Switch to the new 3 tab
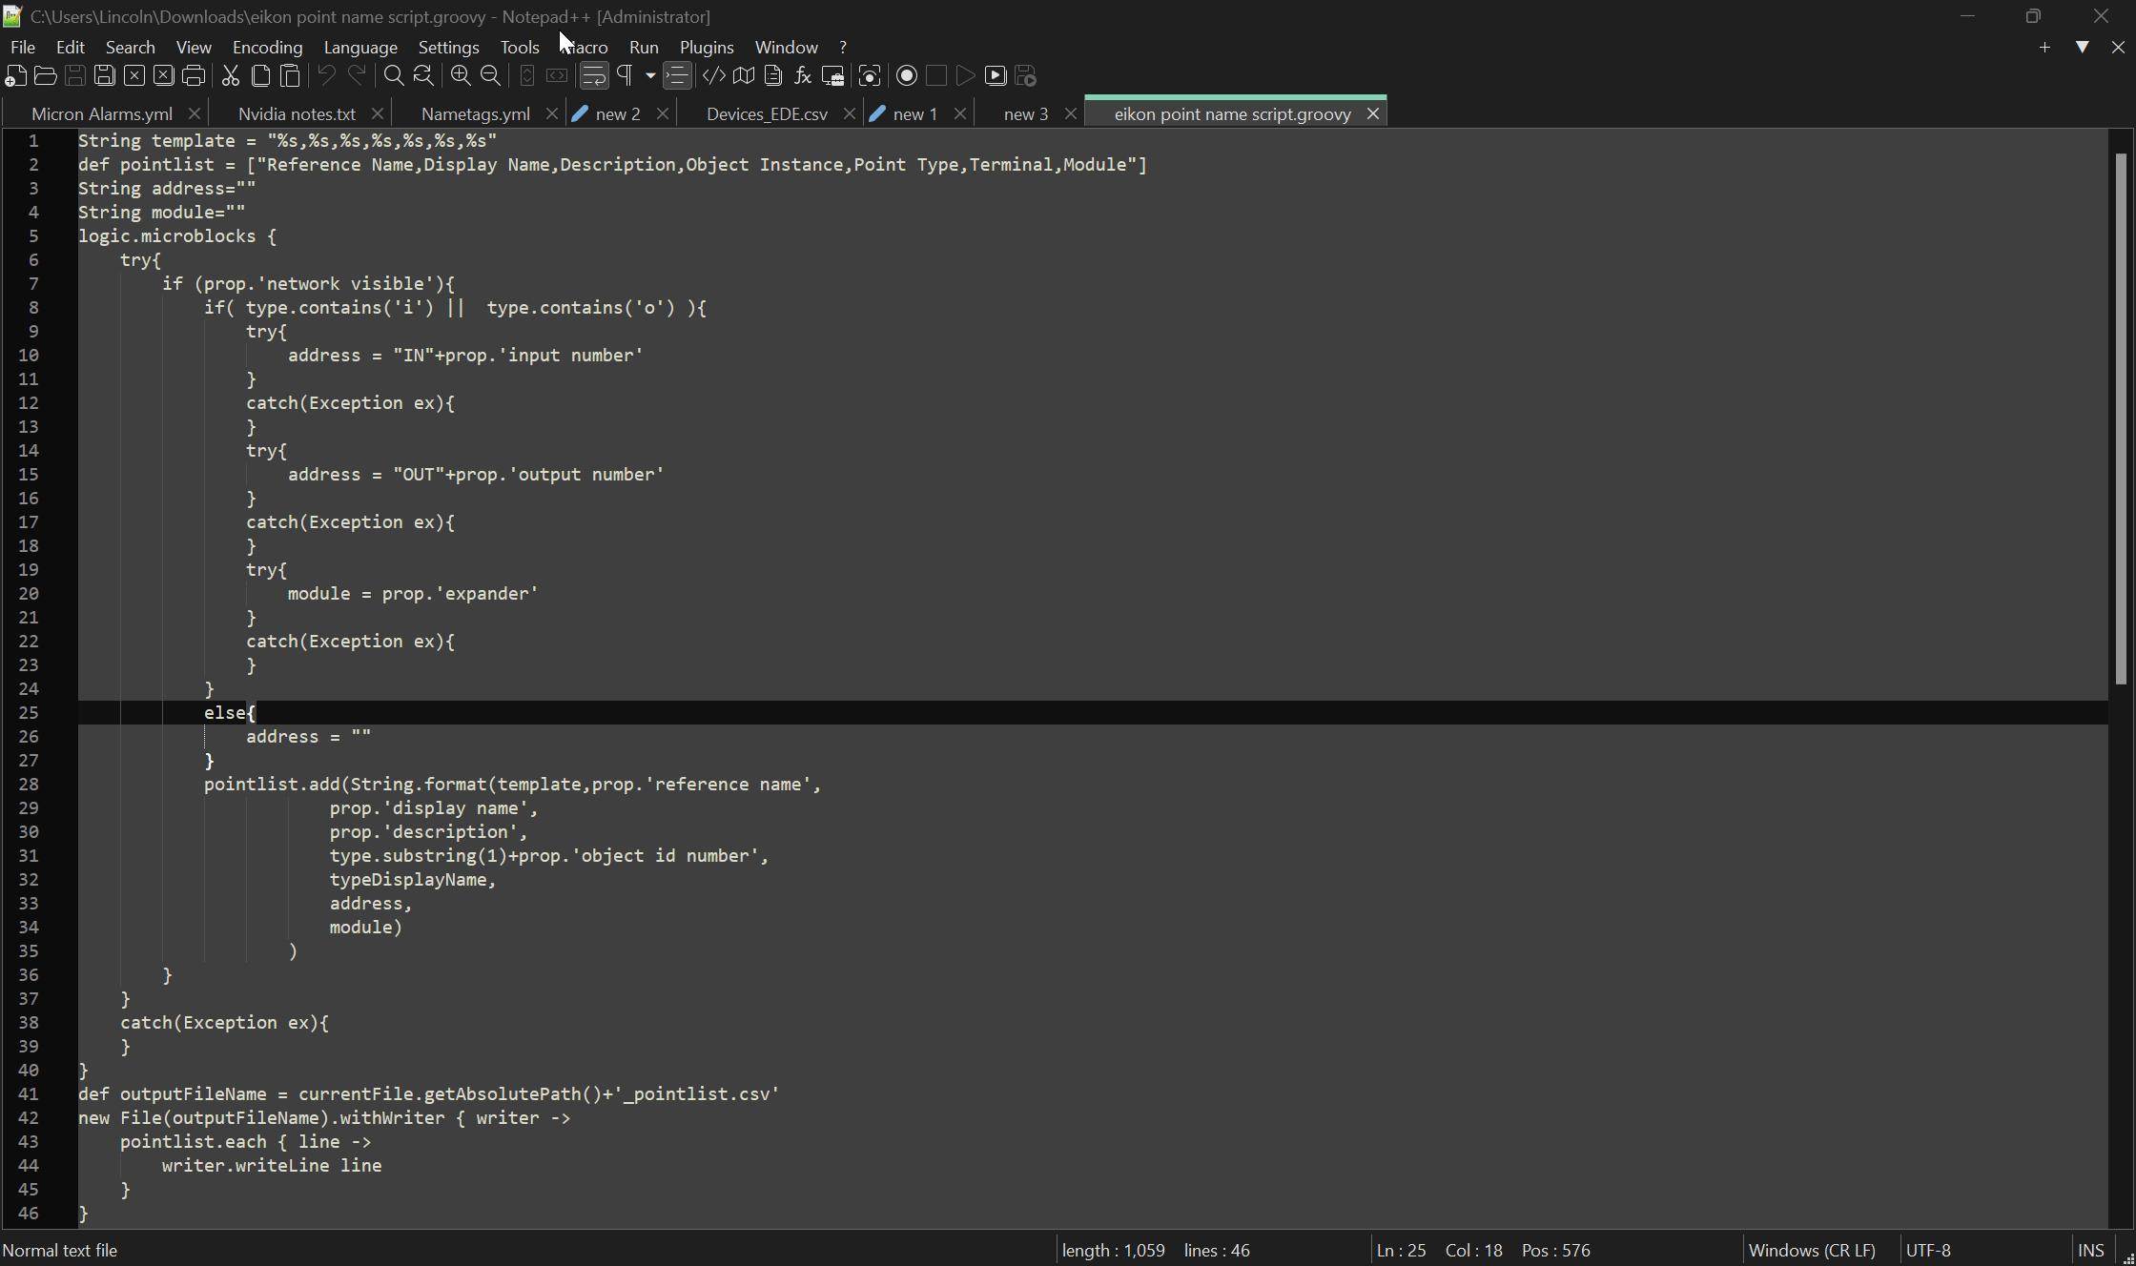This screenshot has width=2136, height=1266. pos(1026,113)
